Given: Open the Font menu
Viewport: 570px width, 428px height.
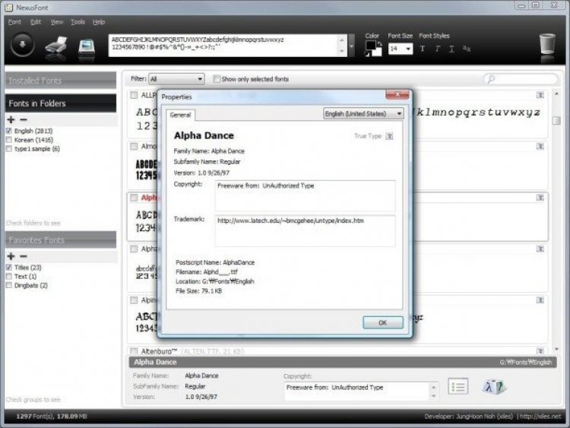Looking at the screenshot, I should coord(14,22).
